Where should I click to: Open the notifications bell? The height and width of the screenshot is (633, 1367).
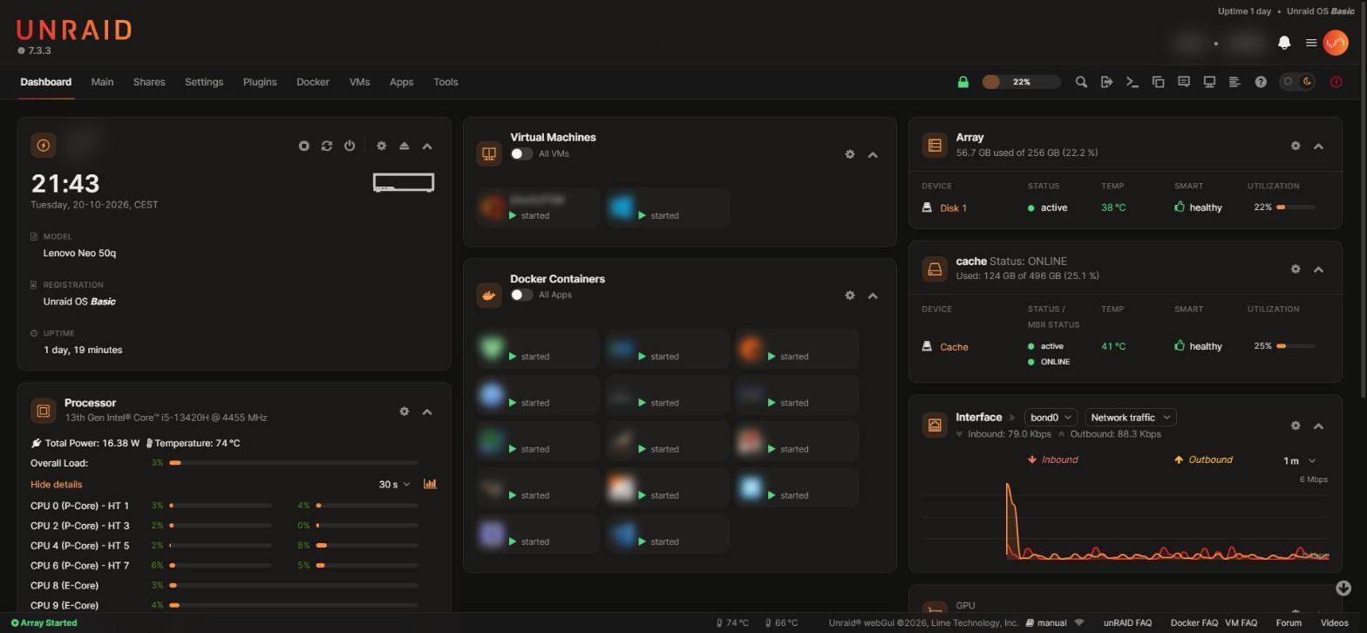1284,43
